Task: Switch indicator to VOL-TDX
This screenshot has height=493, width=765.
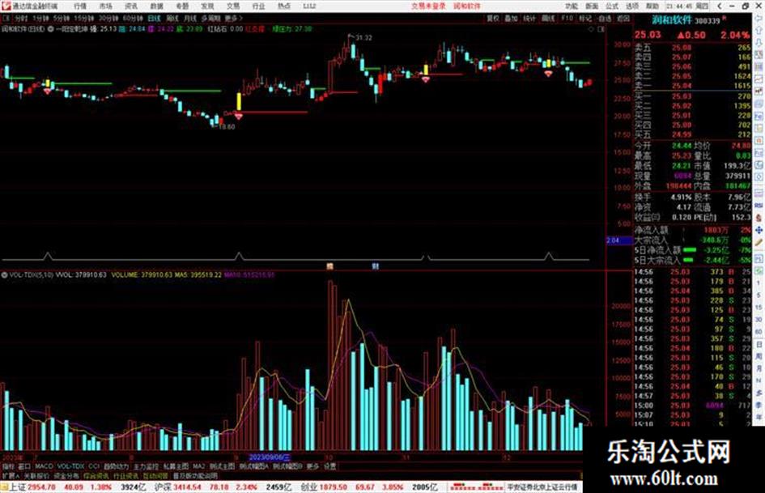Action: 71,466
